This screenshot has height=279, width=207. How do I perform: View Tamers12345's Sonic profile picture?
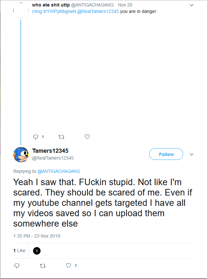coord(21,154)
